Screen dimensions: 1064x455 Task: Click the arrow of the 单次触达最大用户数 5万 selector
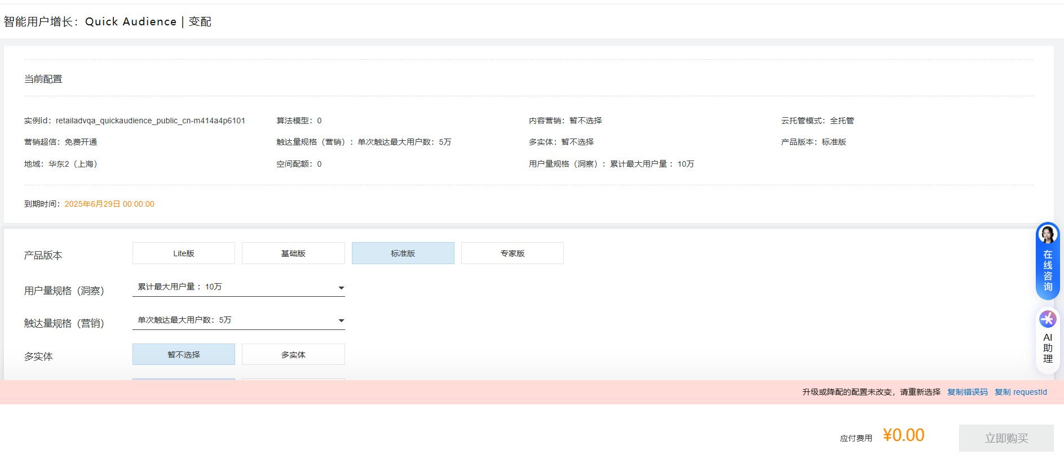coord(341,320)
